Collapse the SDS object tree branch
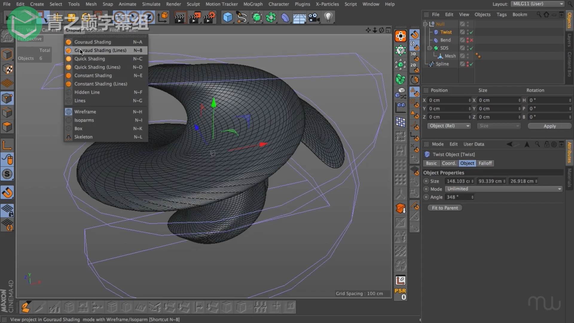This screenshot has width=574, height=323. click(430, 48)
